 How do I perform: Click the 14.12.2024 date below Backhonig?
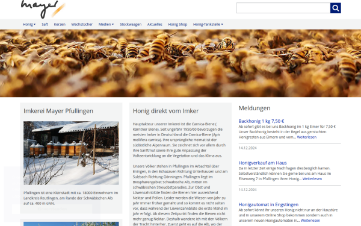click(x=247, y=148)
